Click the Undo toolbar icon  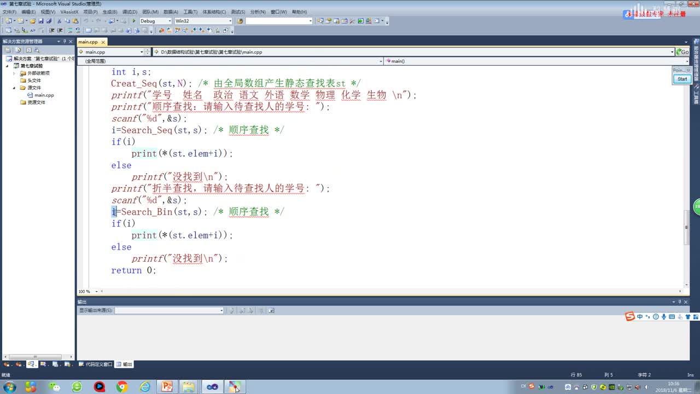[86, 21]
